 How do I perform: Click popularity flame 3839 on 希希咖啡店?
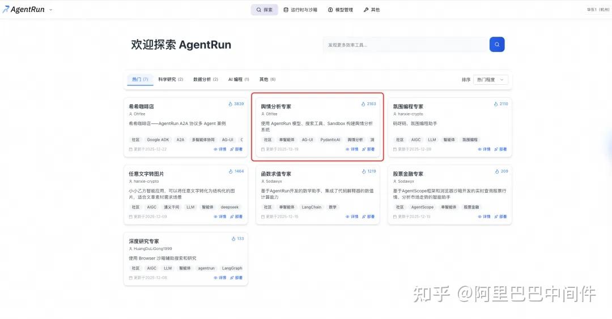pos(236,104)
